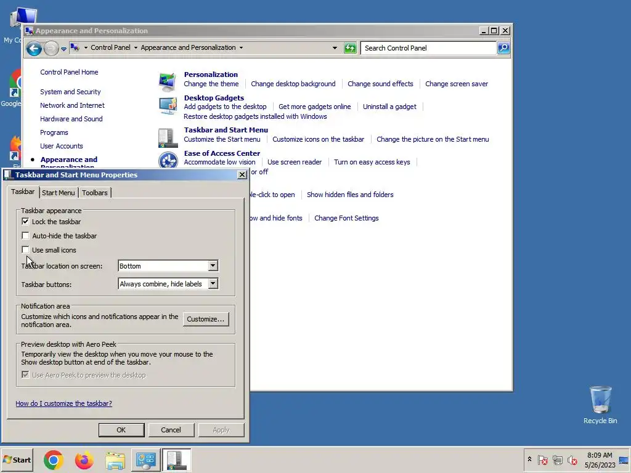Click Control Panel icon in address bar
This screenshot has height=473, width=631.
click(x=75, y=47)
